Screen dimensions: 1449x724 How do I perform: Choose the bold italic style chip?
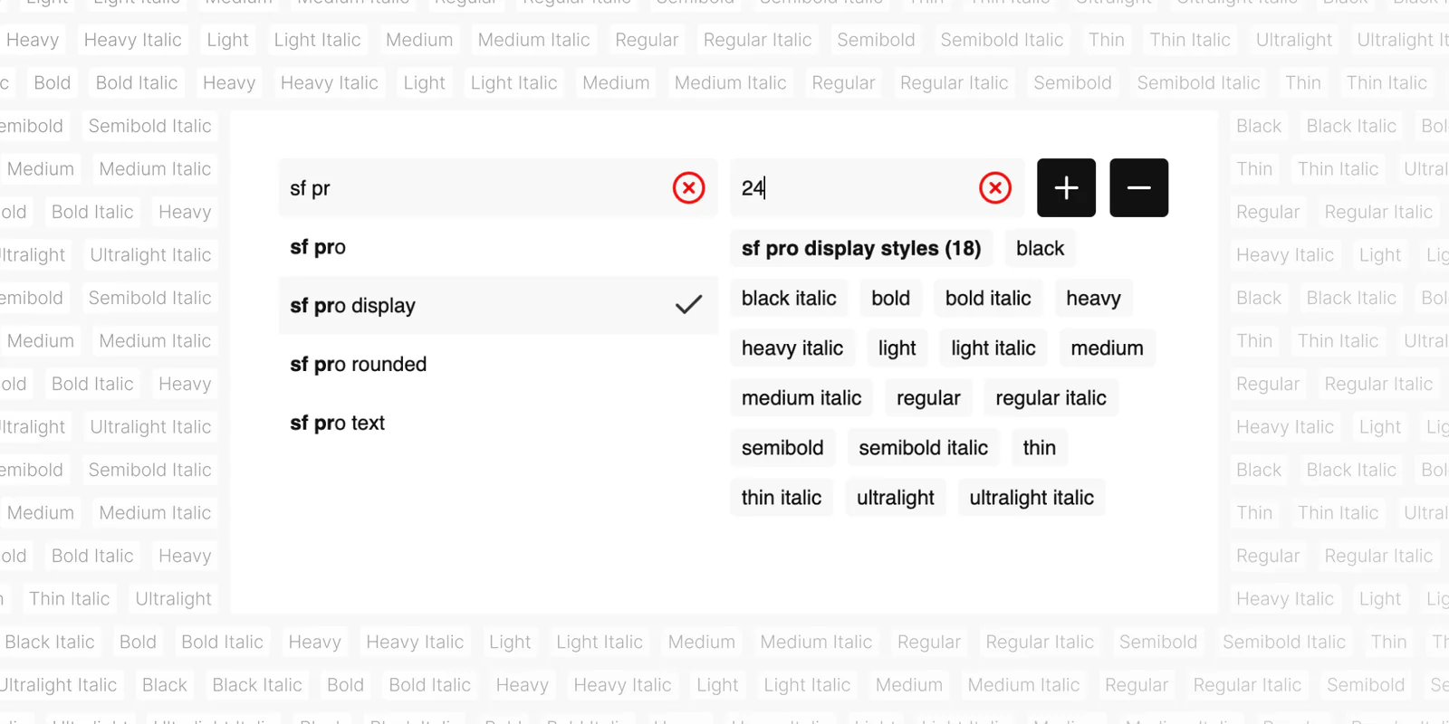click(x=988, y=298)
